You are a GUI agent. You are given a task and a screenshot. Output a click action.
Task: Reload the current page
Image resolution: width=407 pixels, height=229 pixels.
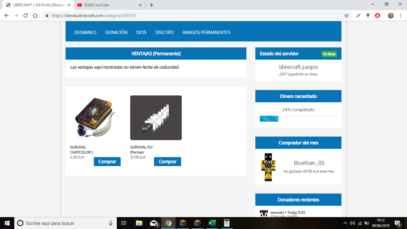point(26,16)
